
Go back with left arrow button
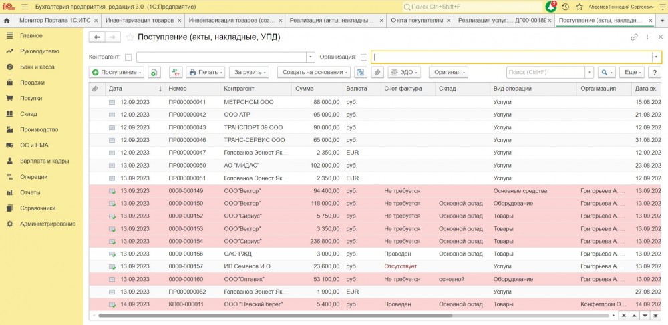[98, 37]
